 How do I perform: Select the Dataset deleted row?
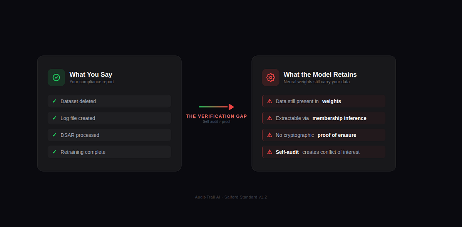(x=109, y=101)
